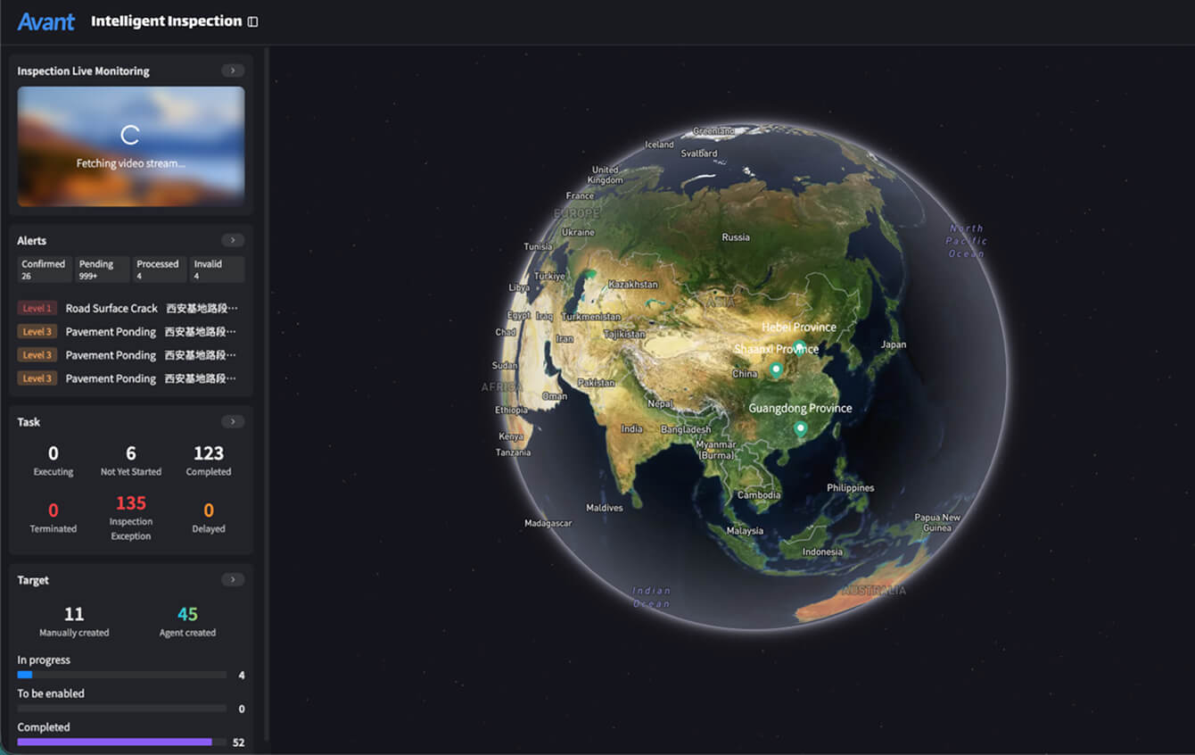1195x755 pixels.
Task: Click the Guangdong Province map pin
Action: tap(800, 428)
